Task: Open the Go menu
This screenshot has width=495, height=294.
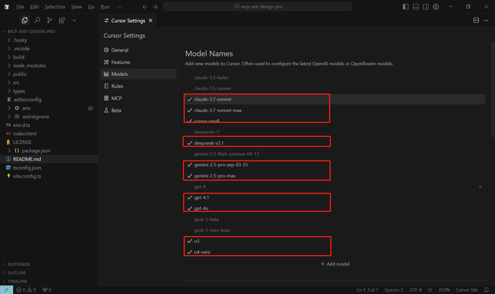Action: point(91,7)
